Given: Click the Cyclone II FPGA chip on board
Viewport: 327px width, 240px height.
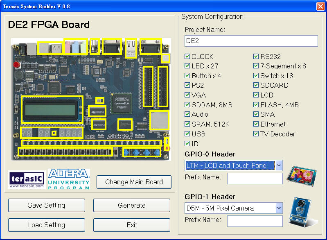Looking at the screenshot, I should [x=122, y=104].
